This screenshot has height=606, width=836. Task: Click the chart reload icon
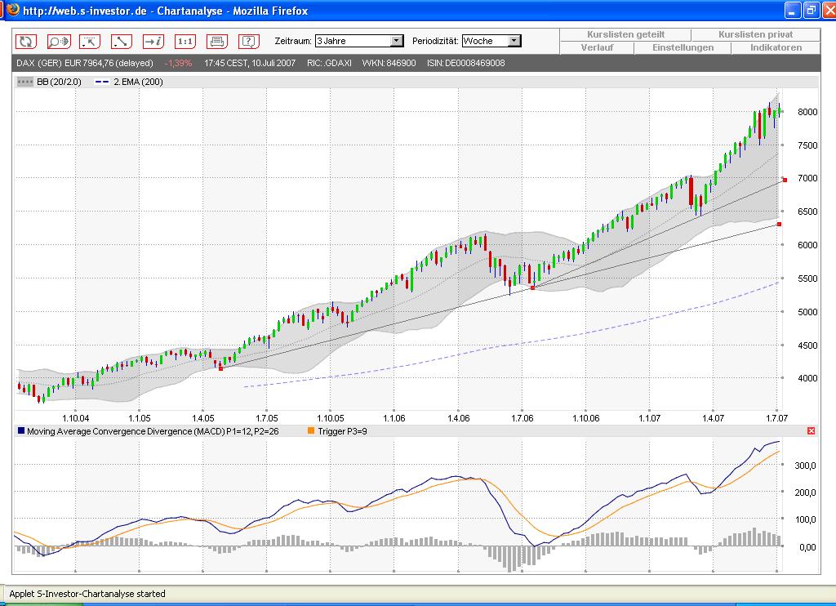tap(26, 41)
